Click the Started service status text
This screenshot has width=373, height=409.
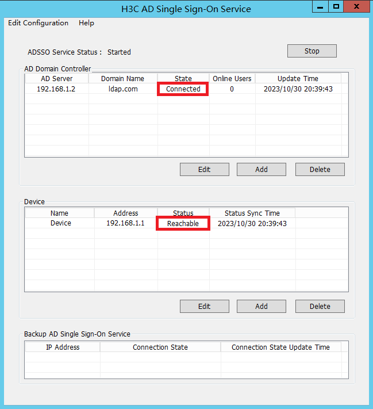119,52
